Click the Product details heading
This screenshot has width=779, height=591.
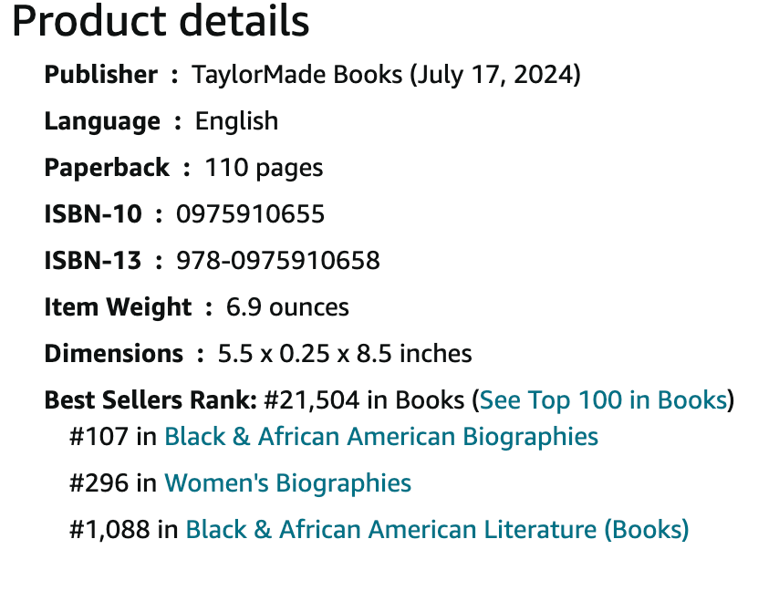(161, 21)
